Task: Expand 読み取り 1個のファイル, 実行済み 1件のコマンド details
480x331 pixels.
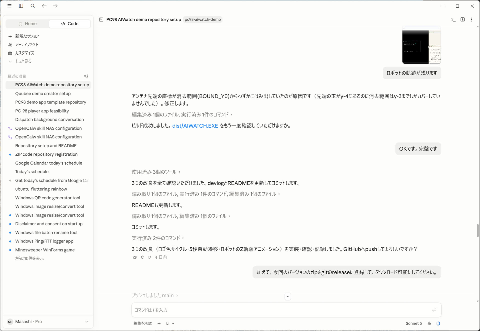Action: pos(206,194)
